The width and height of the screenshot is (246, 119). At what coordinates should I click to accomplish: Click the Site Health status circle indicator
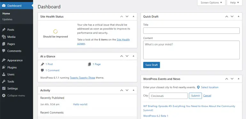click(55, 32)
